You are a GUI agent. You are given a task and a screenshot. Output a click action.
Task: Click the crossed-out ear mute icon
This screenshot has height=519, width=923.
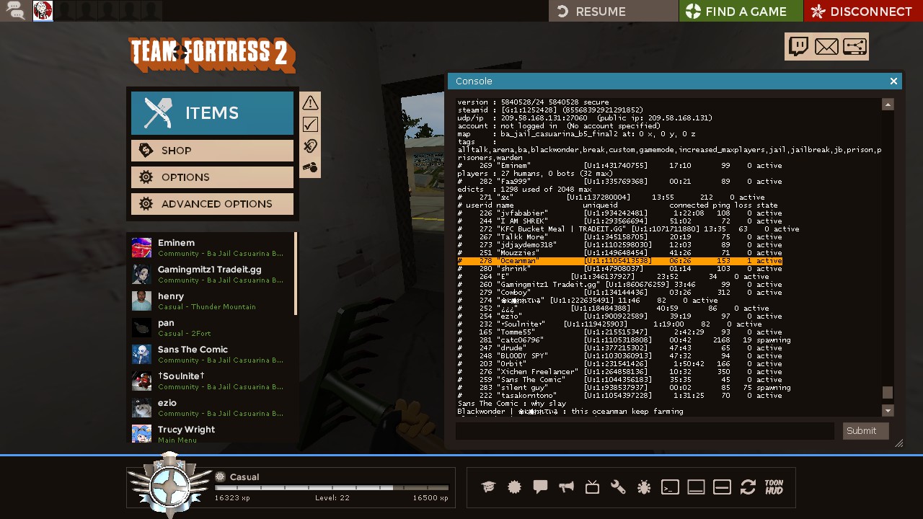point(310,146)
